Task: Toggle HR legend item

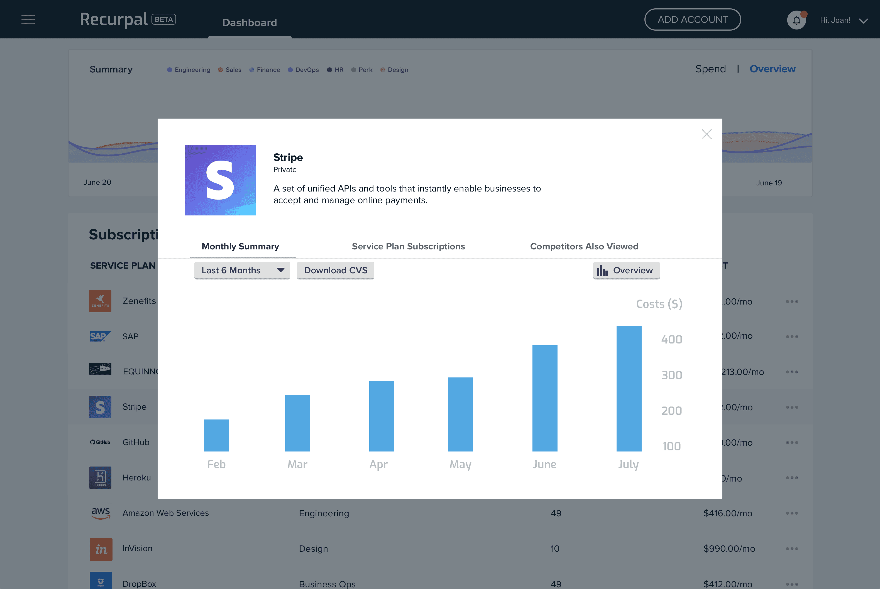Action: pyautogui.click(x=335, y=70)
